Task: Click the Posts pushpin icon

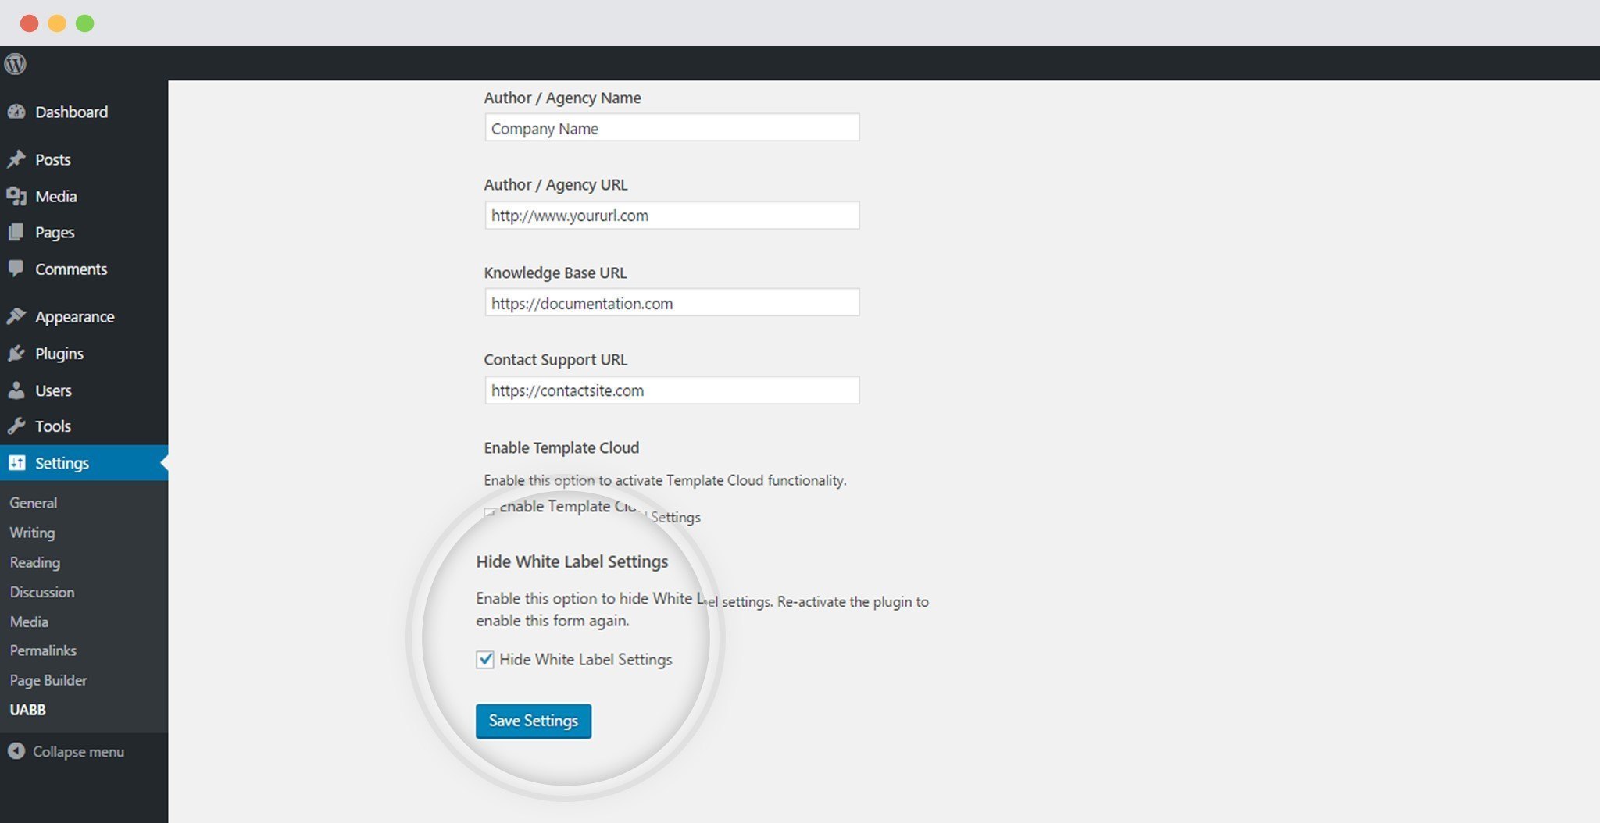Action: [x=16, y=159]
